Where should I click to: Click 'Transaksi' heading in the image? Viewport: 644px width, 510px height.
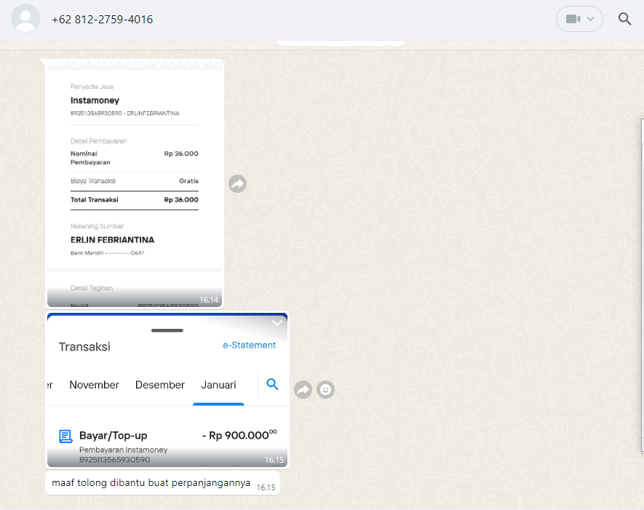pos(84,347)
